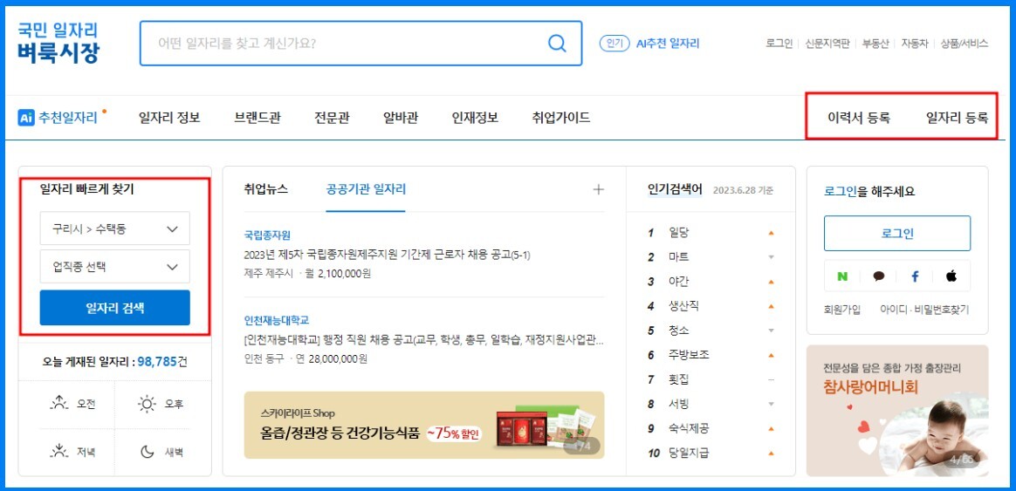Viewport: 1016px width, 491px height.
Task: Click the 회원가입 link
Action: pos(844,310)
